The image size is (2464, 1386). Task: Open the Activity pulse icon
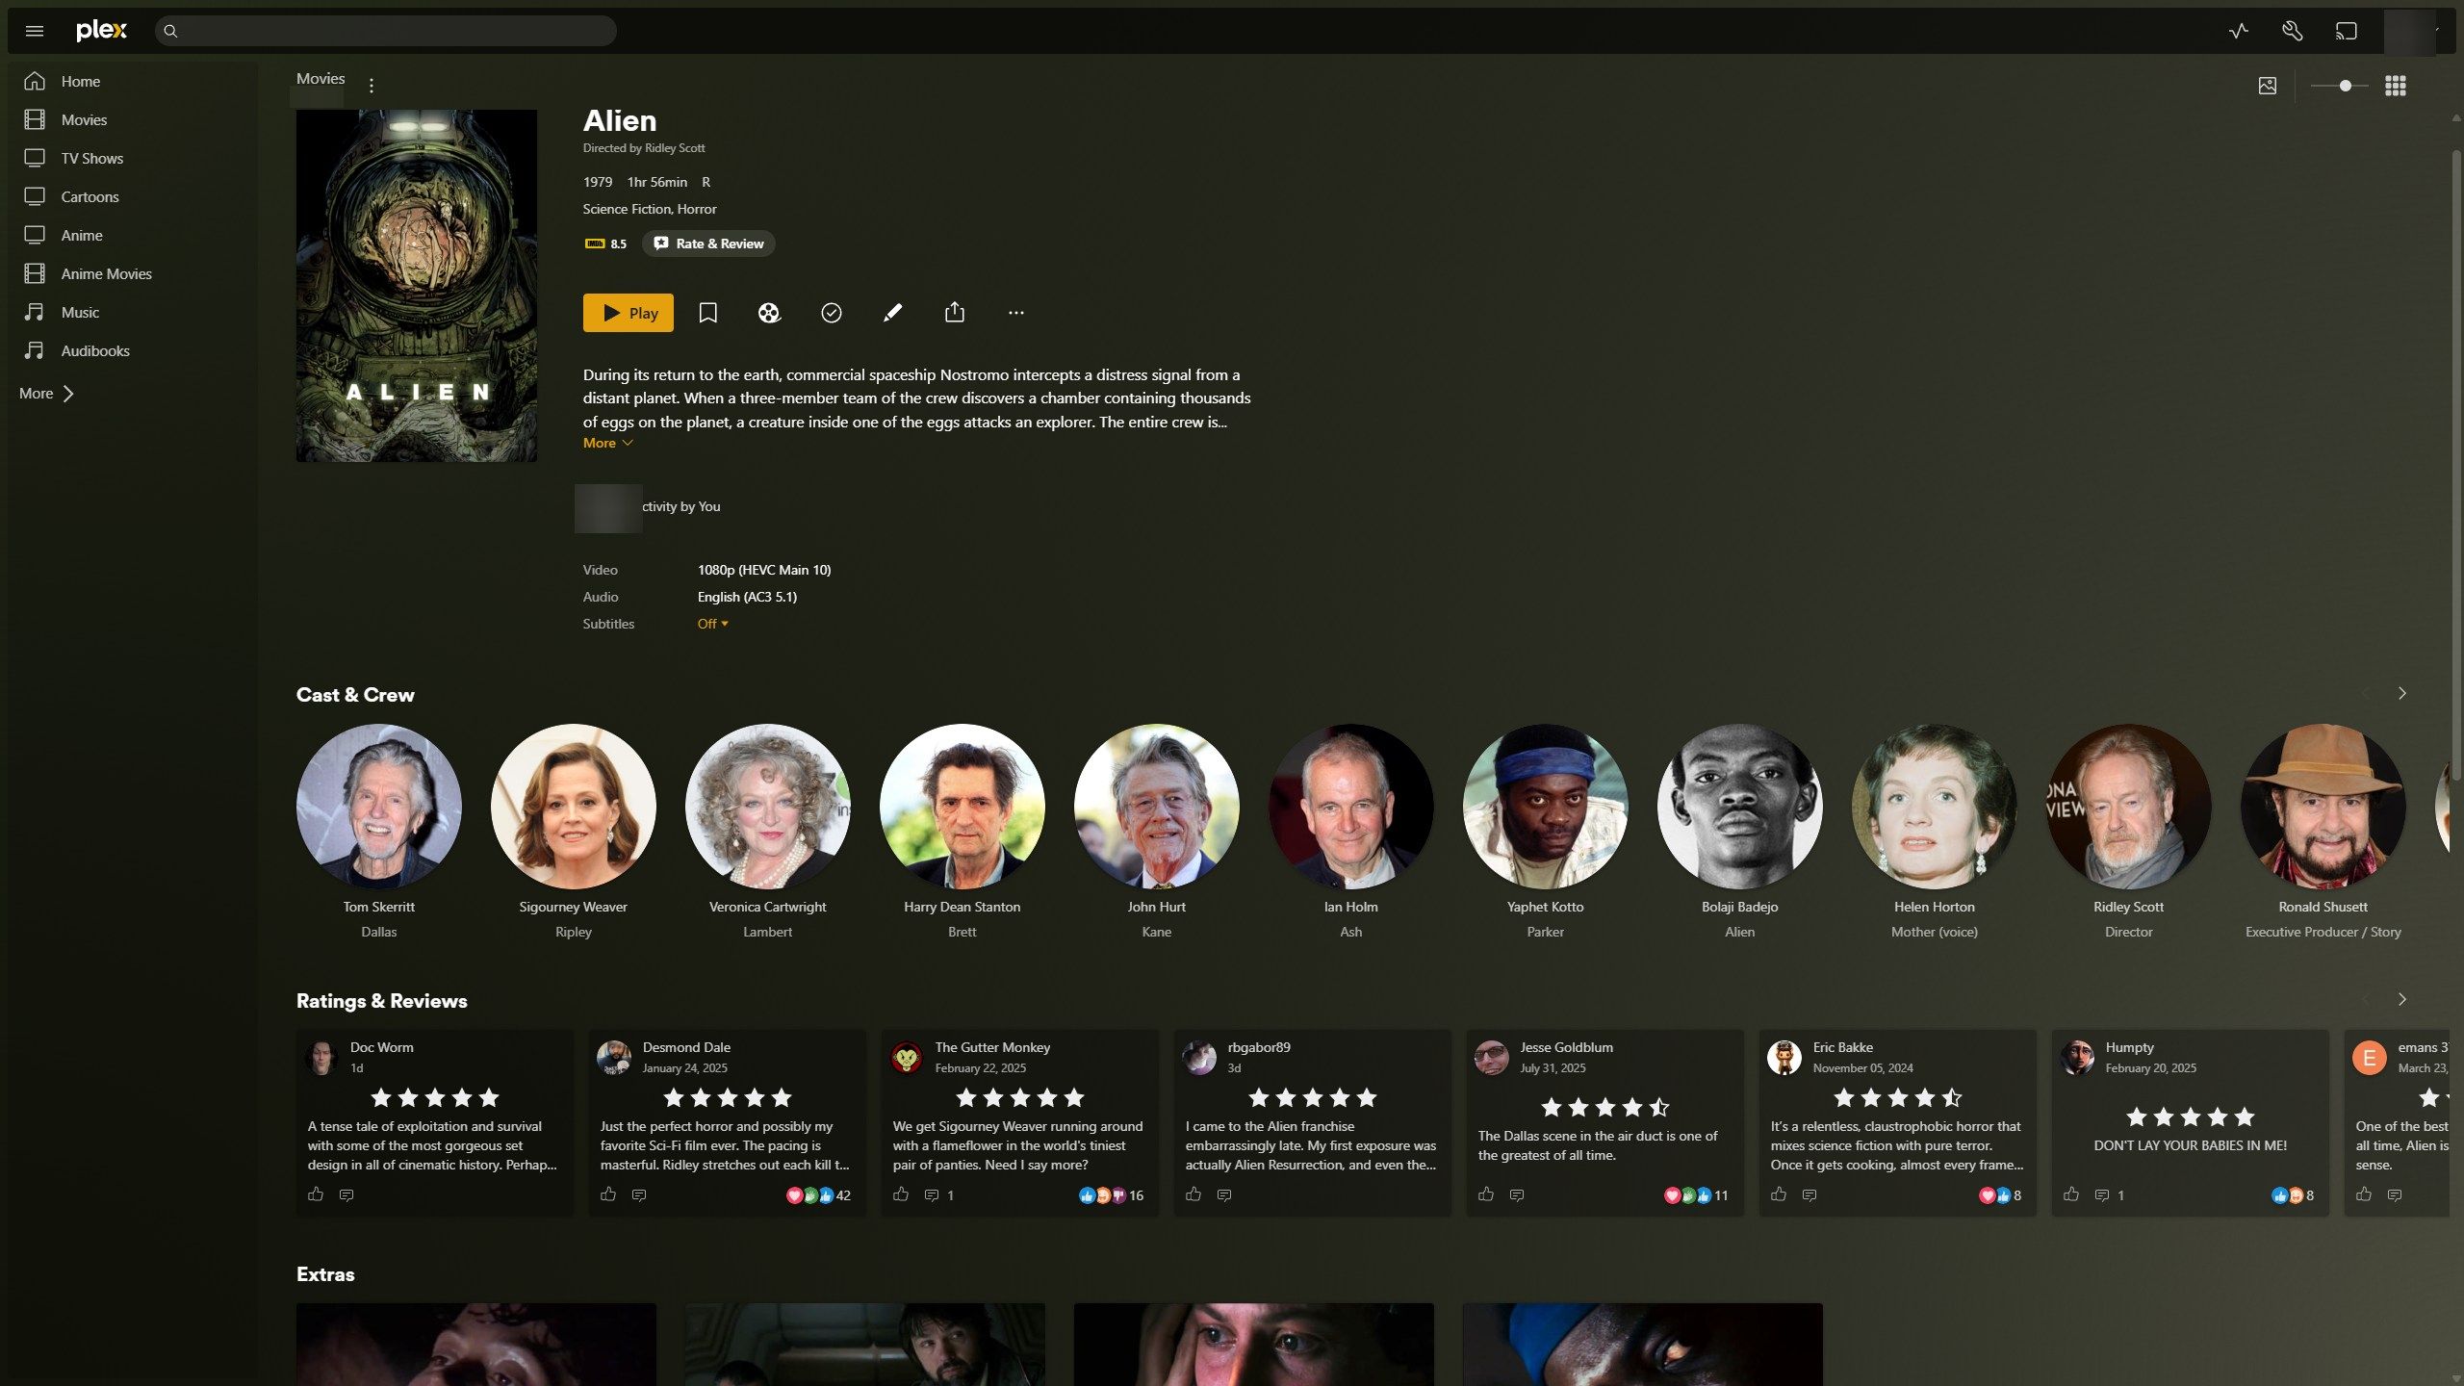2239,31
